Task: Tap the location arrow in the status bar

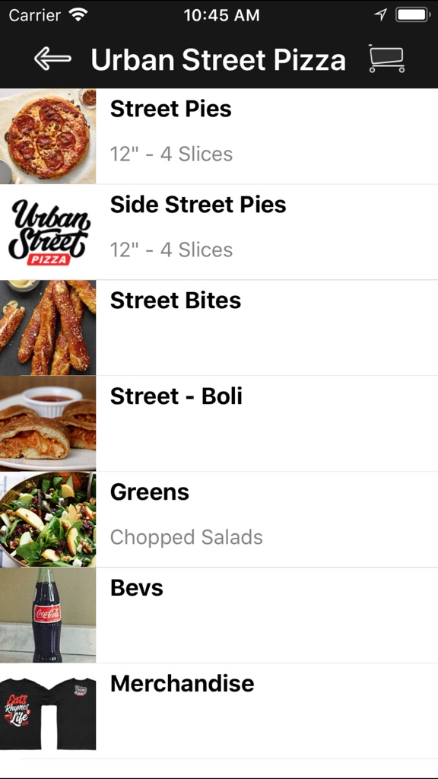Action: click(381, 14)
